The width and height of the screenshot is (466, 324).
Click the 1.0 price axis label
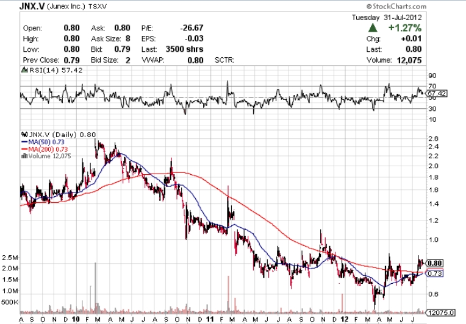(x=434, y=240)
